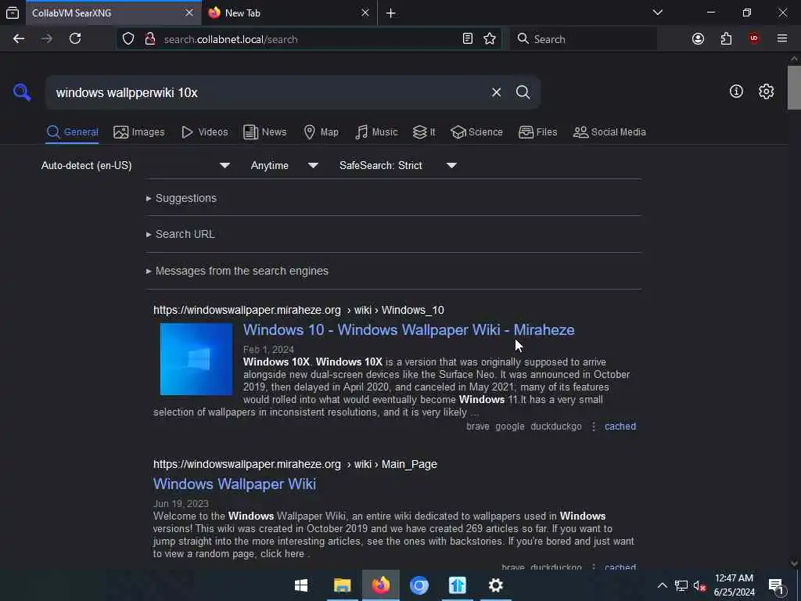Select the Social Media search category
801x601 pixels.
pos(609,131)
